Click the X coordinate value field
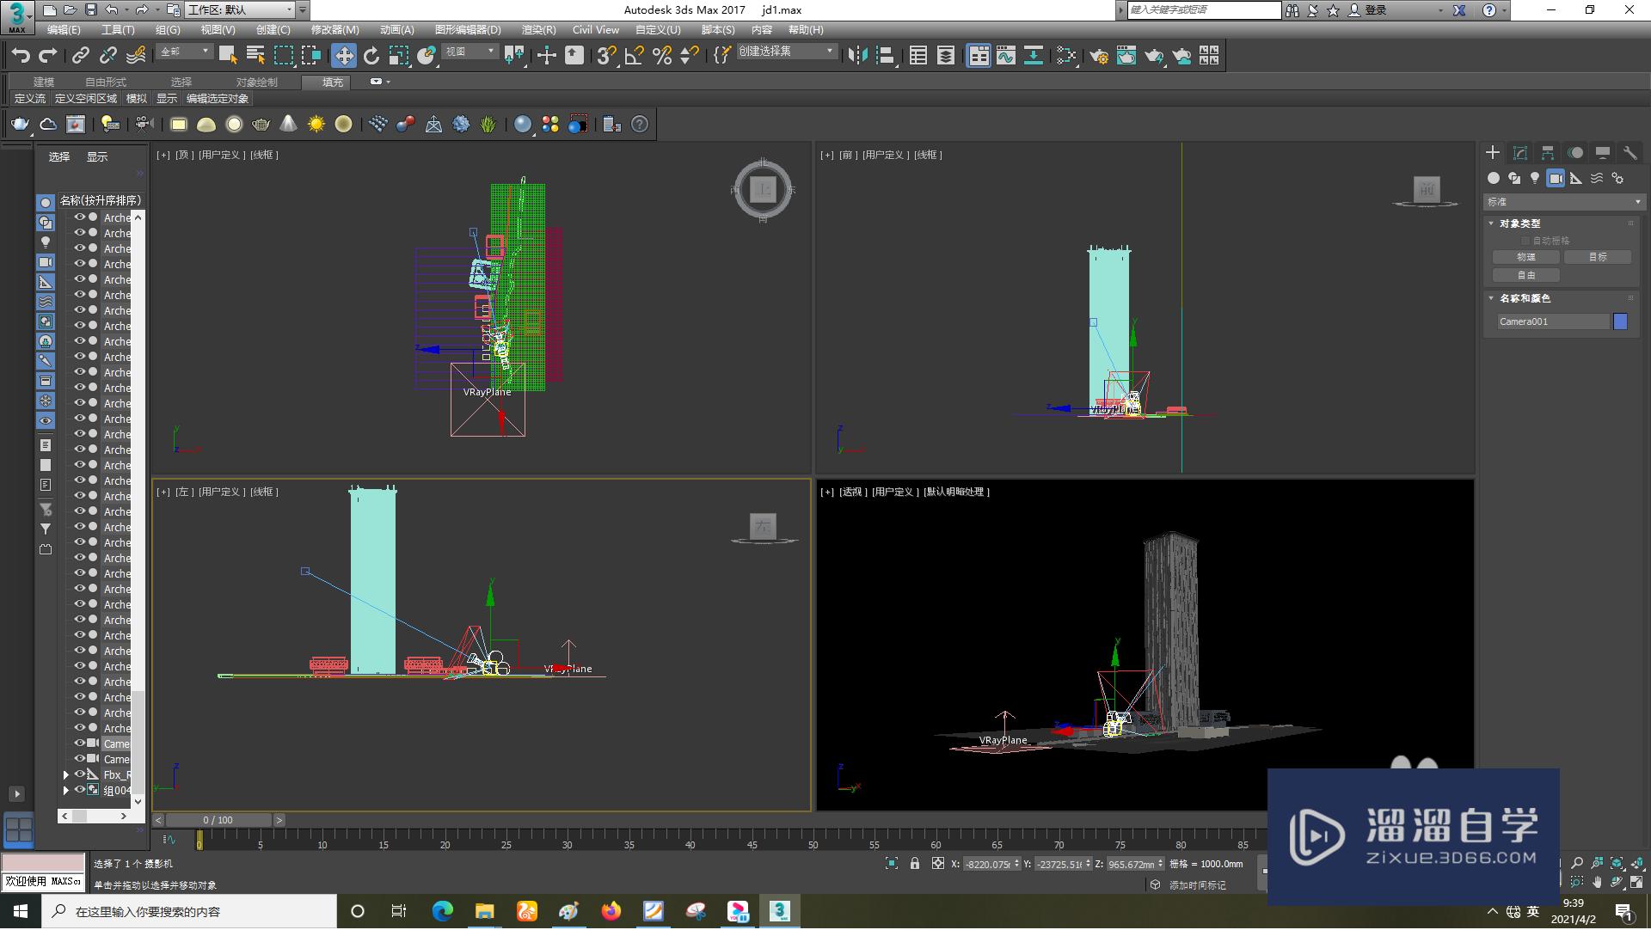Screen dimensions: 1651x930 click(x=986, y=865)
